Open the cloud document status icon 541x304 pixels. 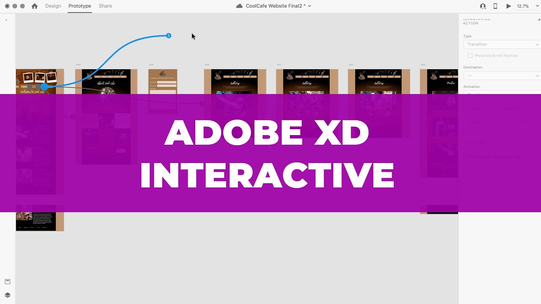pyautogui.click(x=239, y=6)
